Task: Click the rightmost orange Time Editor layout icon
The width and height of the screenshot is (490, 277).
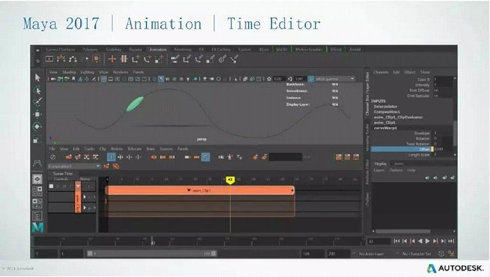Action: (356, 157)
